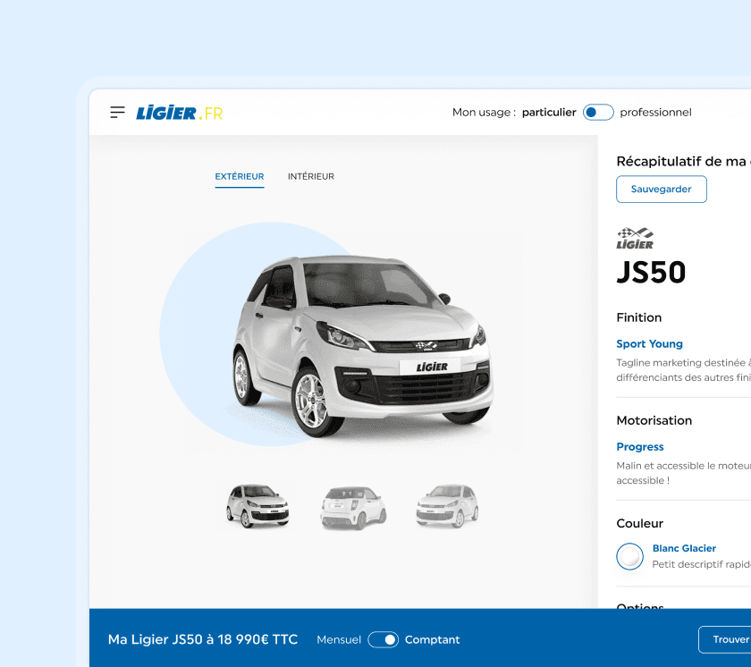Click the 'Ma Ligier JS50 à 18 990€ TTC' text

(x=203, y=639)
